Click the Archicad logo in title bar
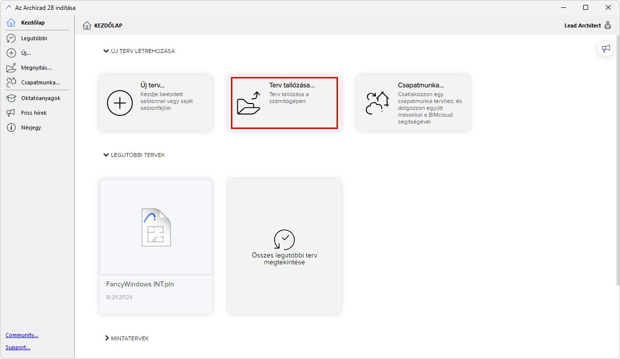Screen dimensions: 620x359 point(8,8)
